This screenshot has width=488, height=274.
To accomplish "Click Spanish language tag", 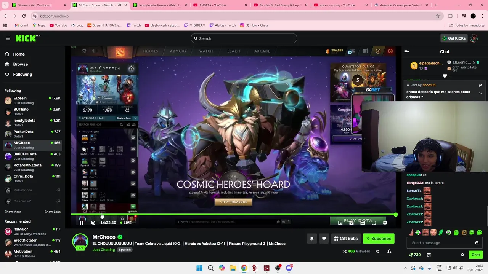I will [x=125, y=250].
